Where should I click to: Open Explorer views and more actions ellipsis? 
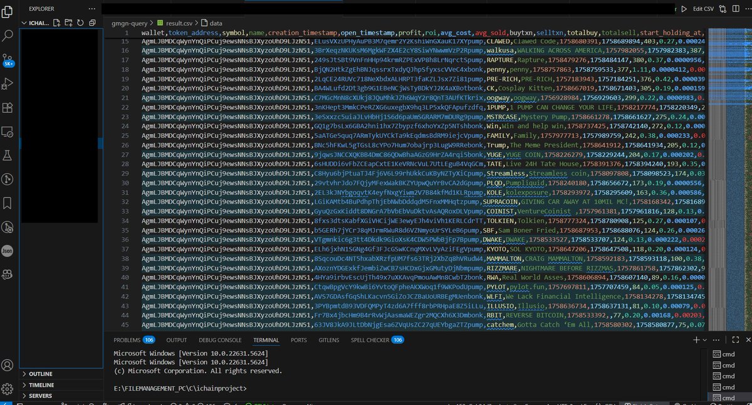[92, 9]
